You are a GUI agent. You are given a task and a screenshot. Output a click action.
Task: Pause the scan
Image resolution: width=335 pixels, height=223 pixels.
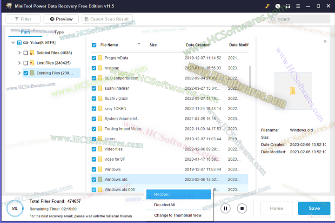[225, 208]
